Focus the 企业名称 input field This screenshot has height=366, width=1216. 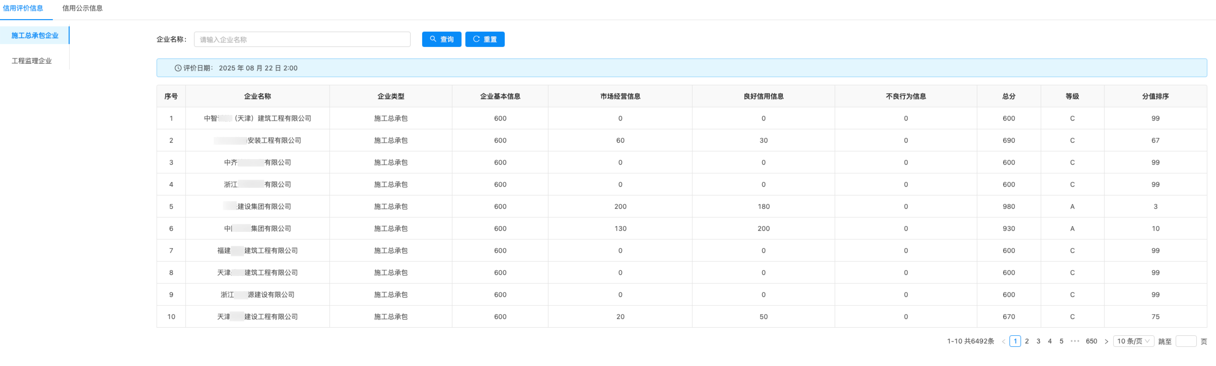[x=302, y=39]
